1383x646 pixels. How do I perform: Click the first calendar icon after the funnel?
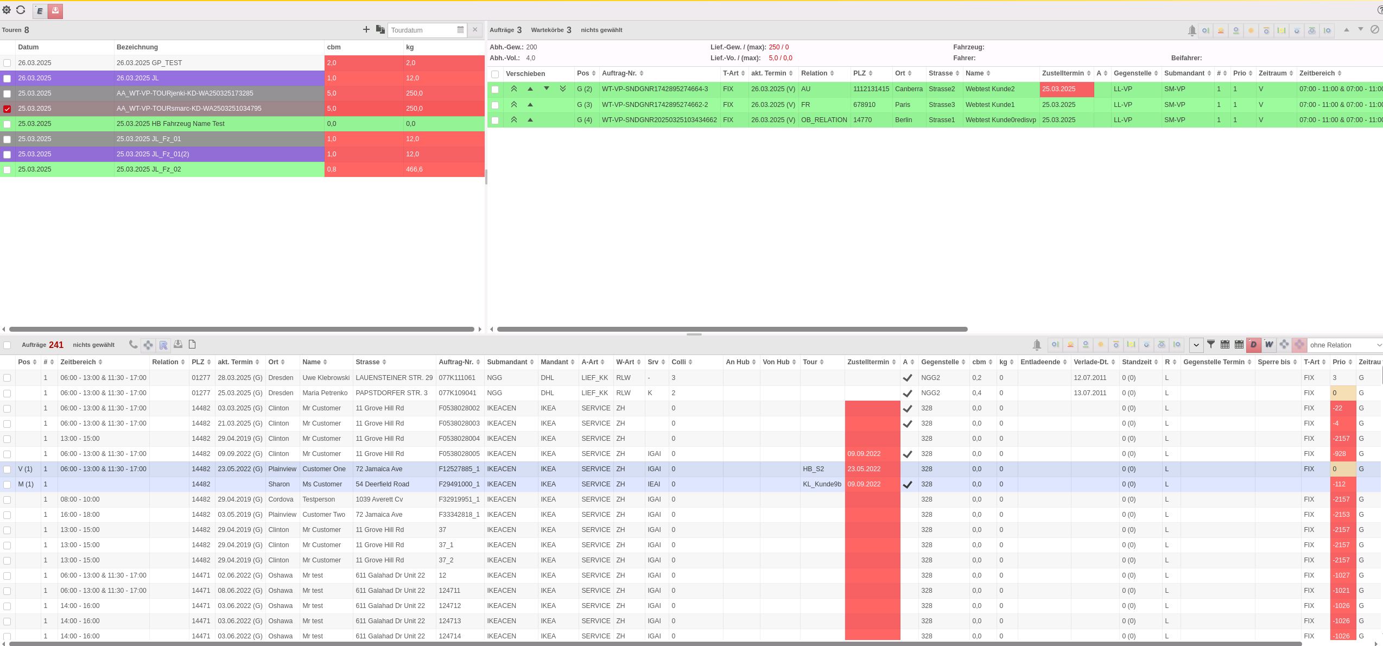tap(1225, 344)
